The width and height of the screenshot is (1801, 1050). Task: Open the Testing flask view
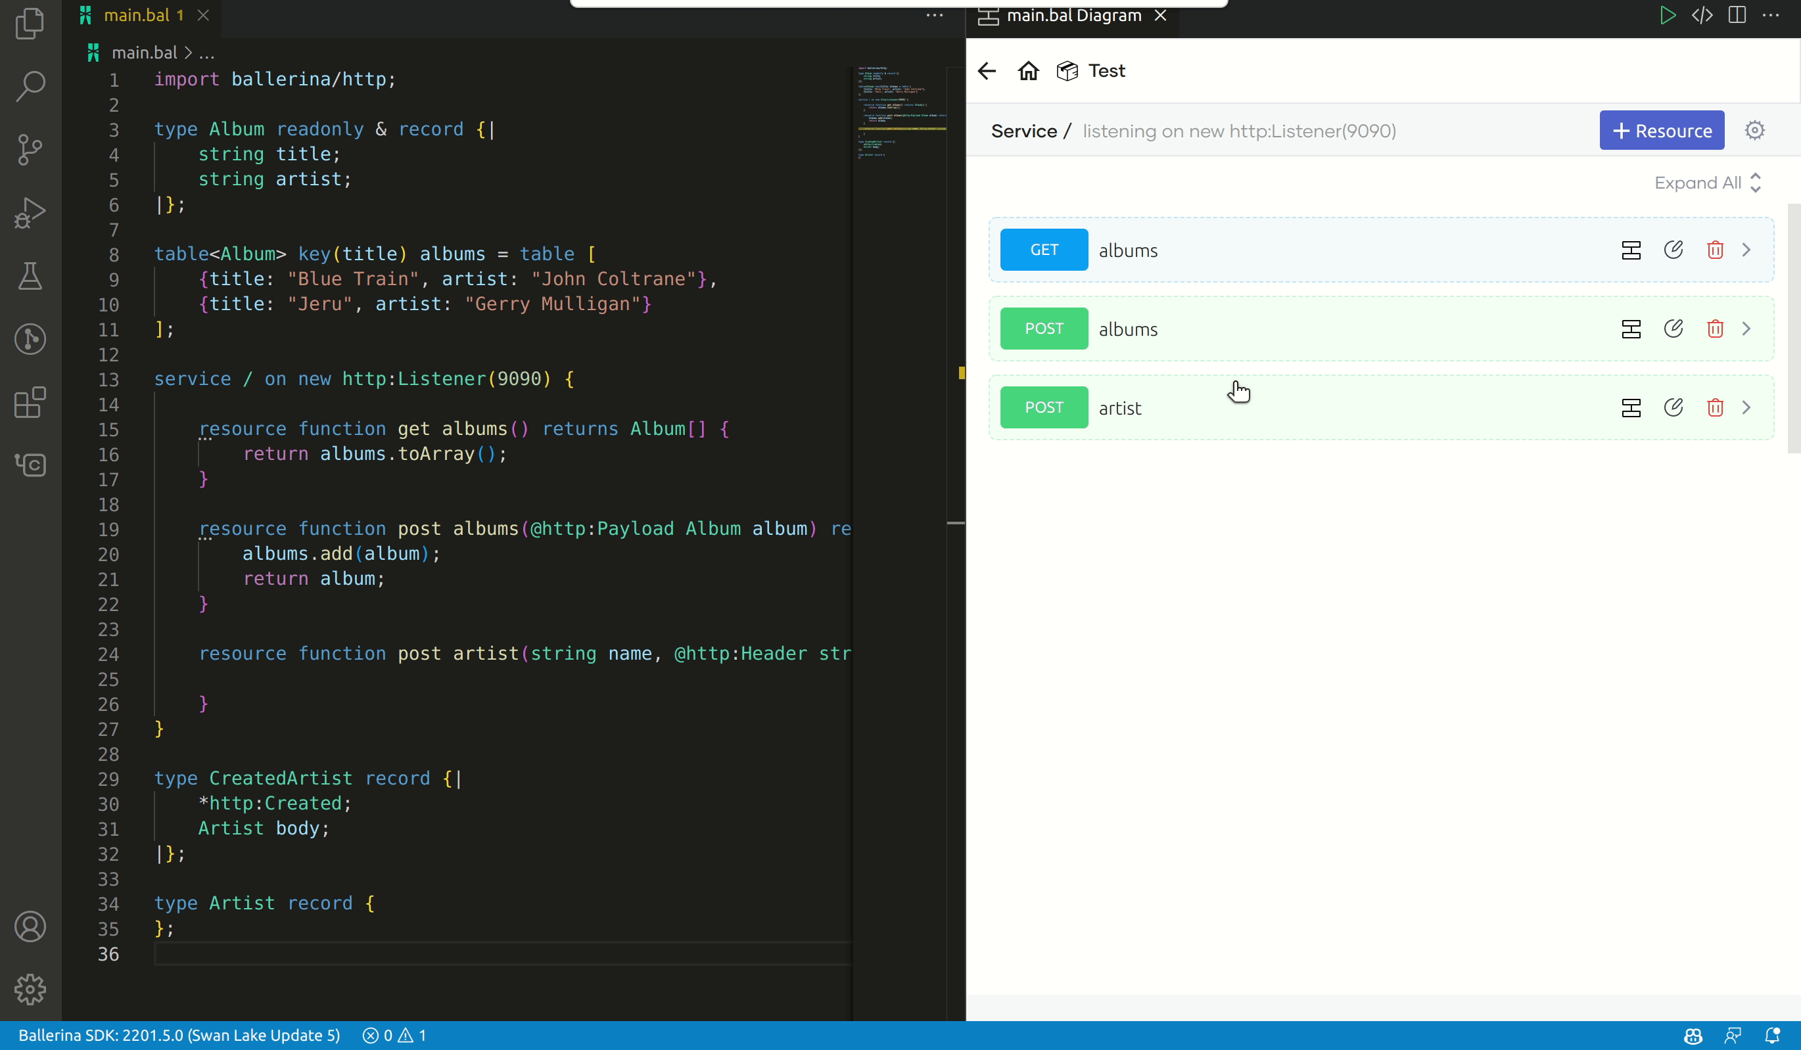(x=30, y=276)
